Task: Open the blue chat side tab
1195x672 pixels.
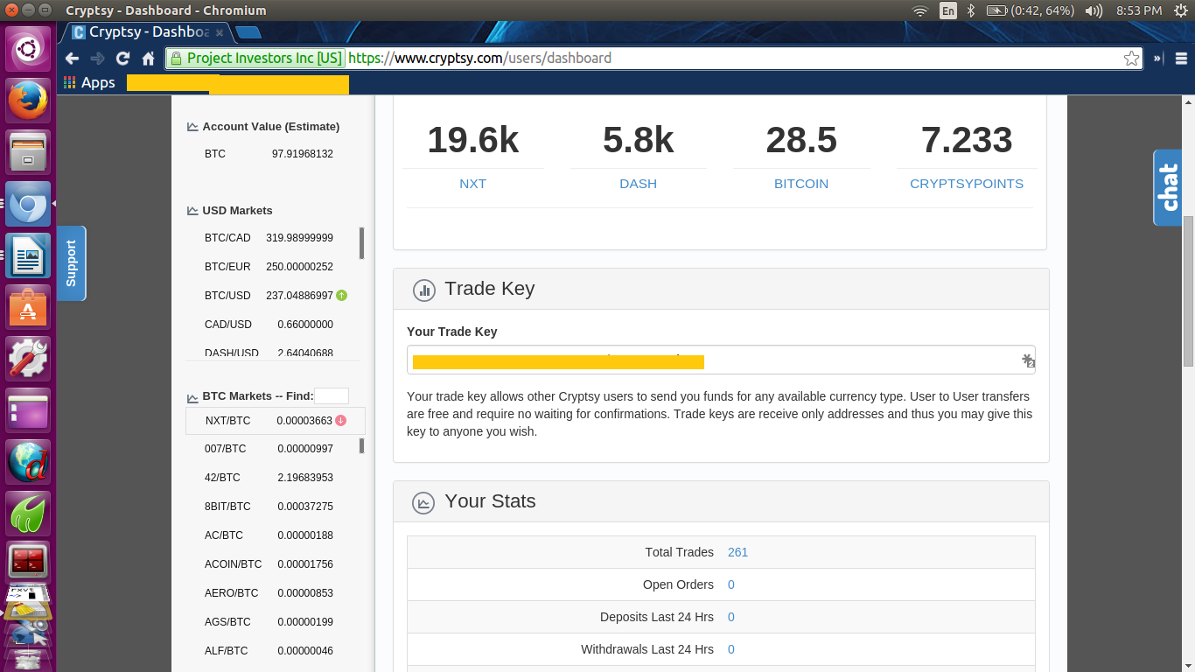Action: click(1167, 187)
